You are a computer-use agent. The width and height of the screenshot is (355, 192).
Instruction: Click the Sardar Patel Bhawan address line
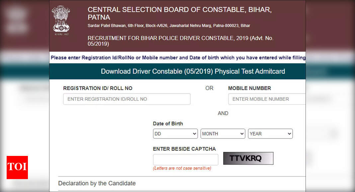click(169, 26)
